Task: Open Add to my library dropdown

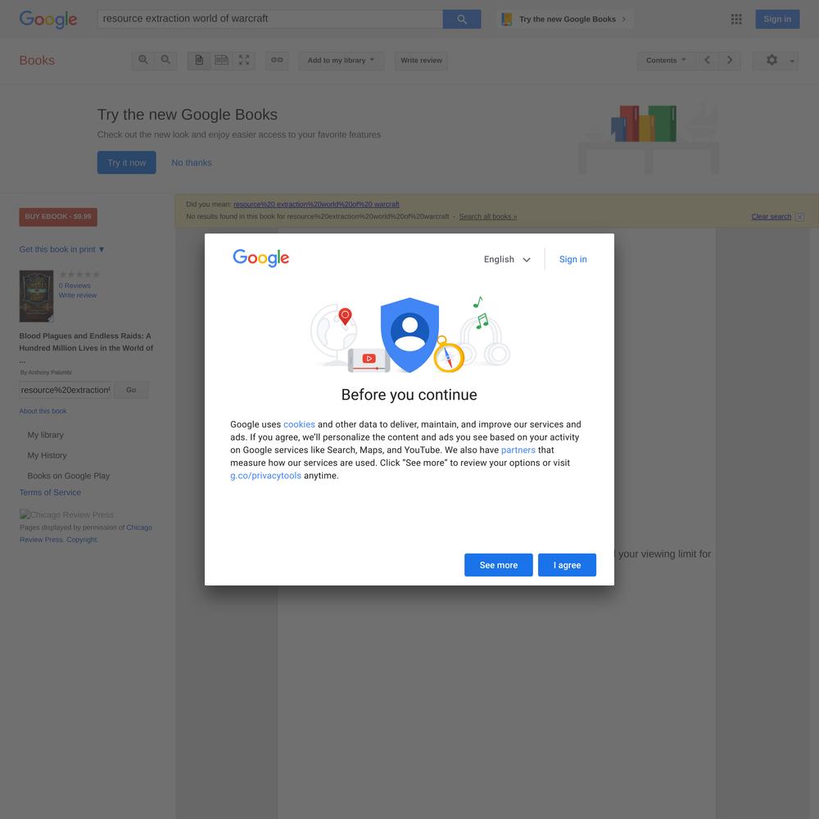Action: (341, 60)
